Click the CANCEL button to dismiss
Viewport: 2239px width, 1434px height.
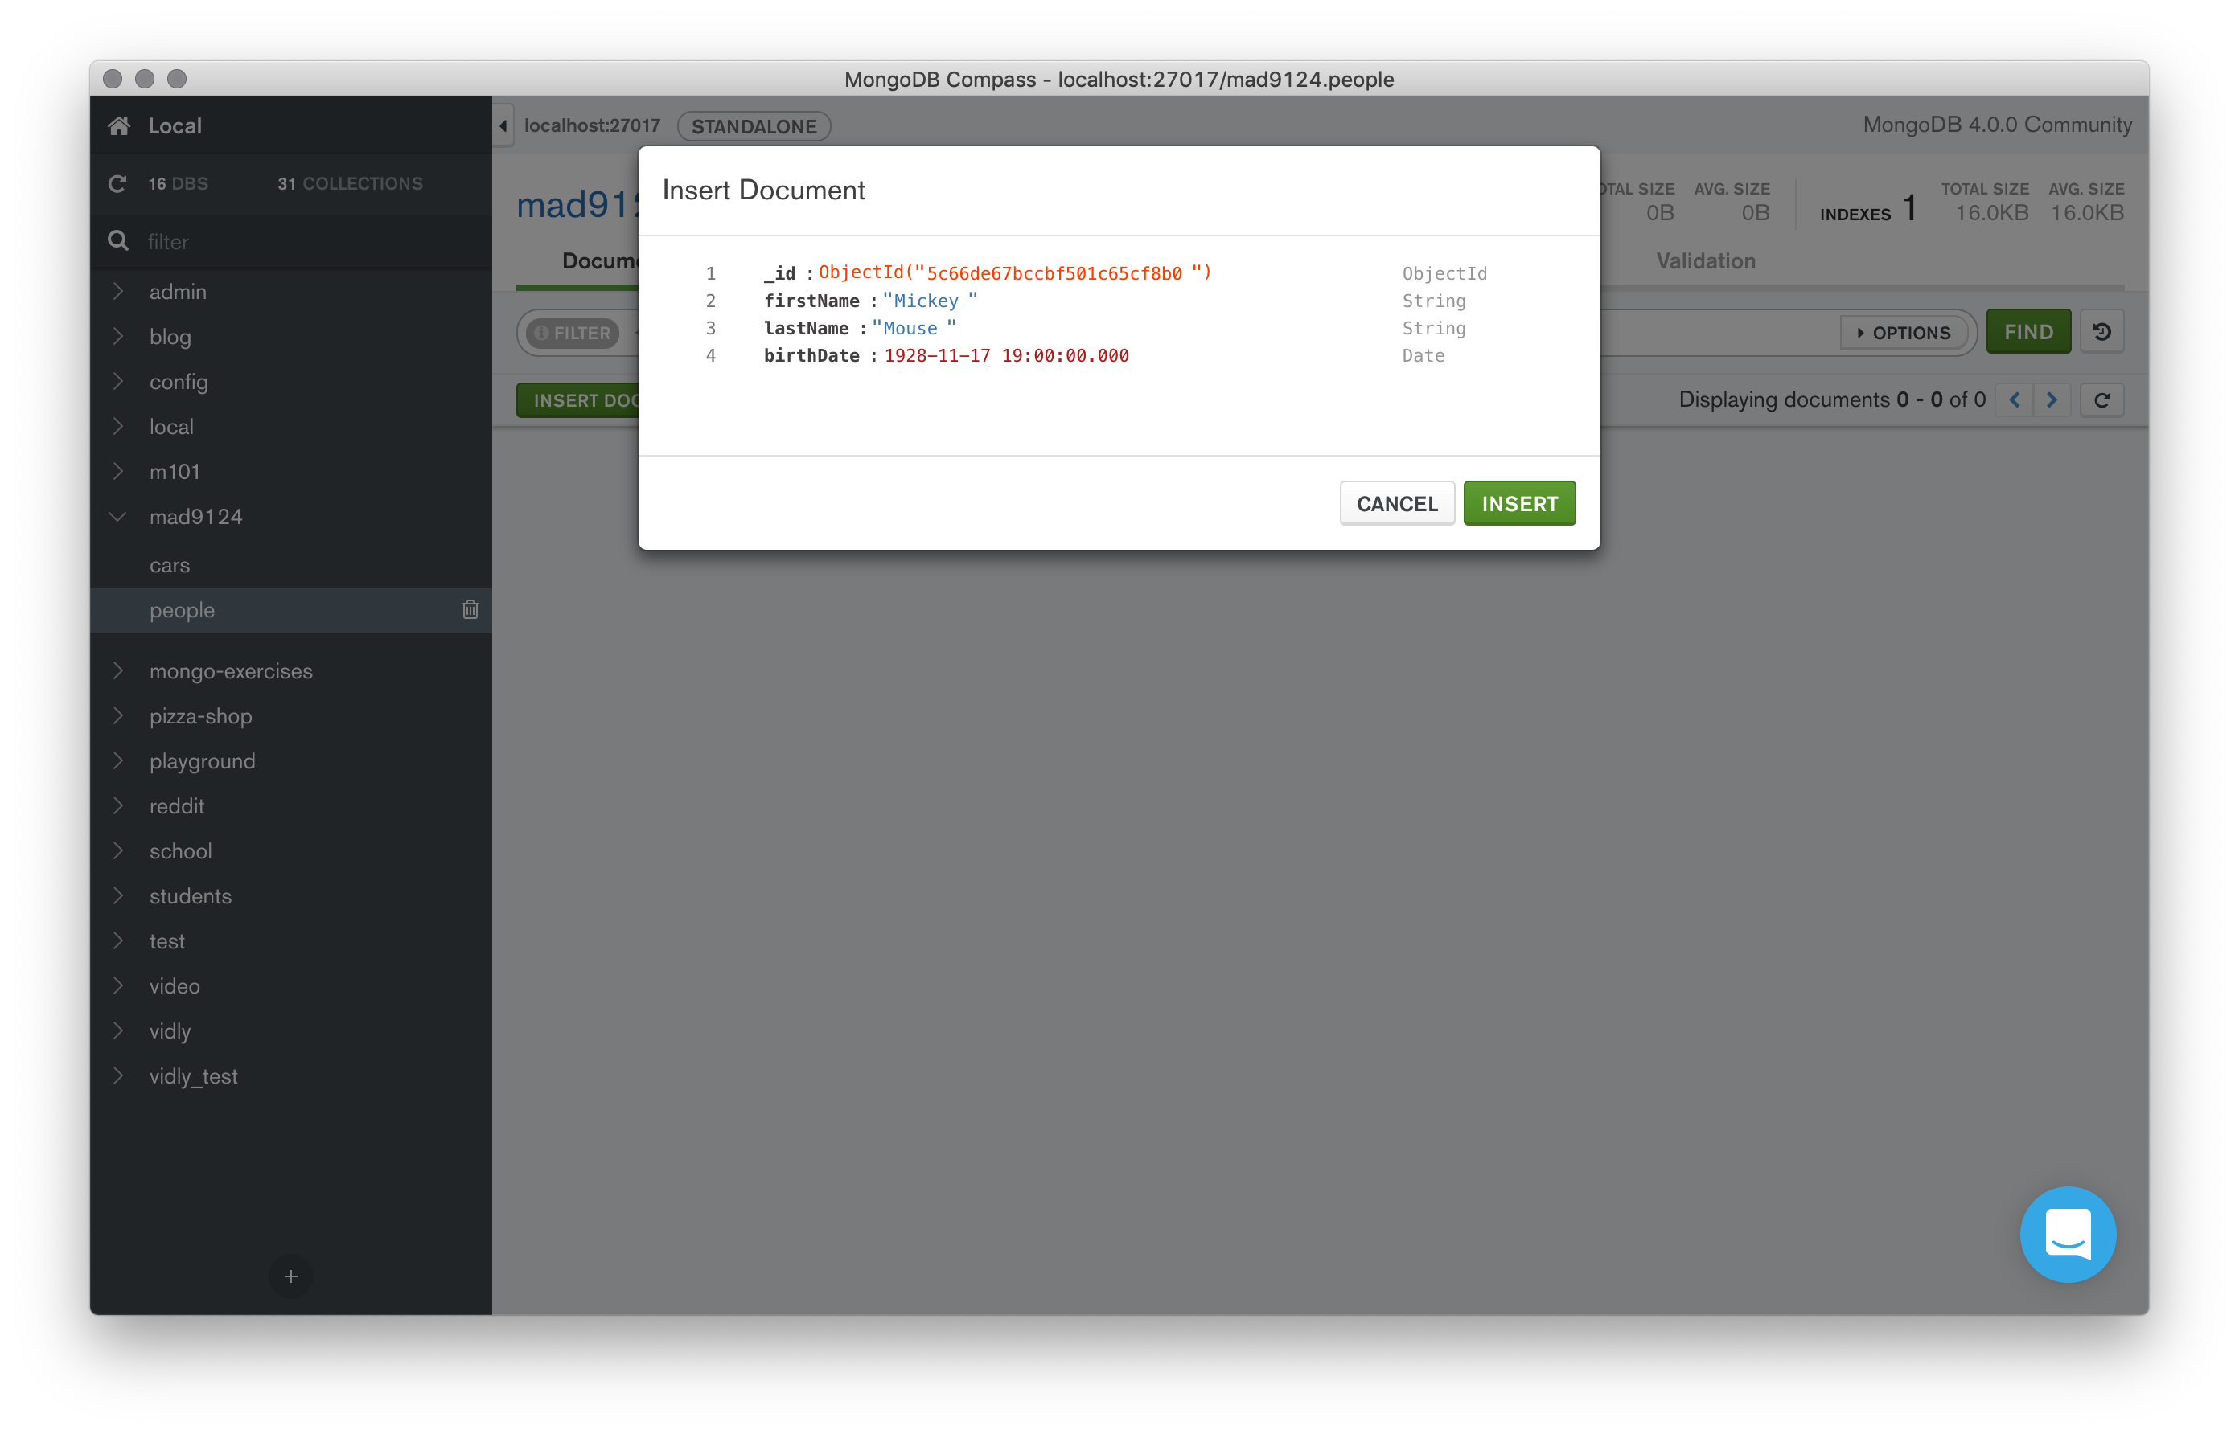(x=1397, y=502)
